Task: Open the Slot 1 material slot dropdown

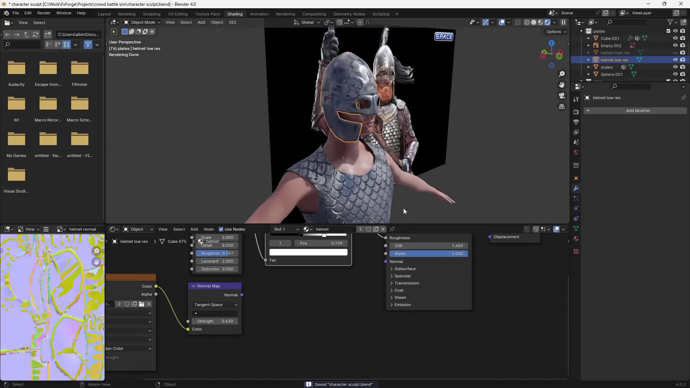Action: point(286,229)
